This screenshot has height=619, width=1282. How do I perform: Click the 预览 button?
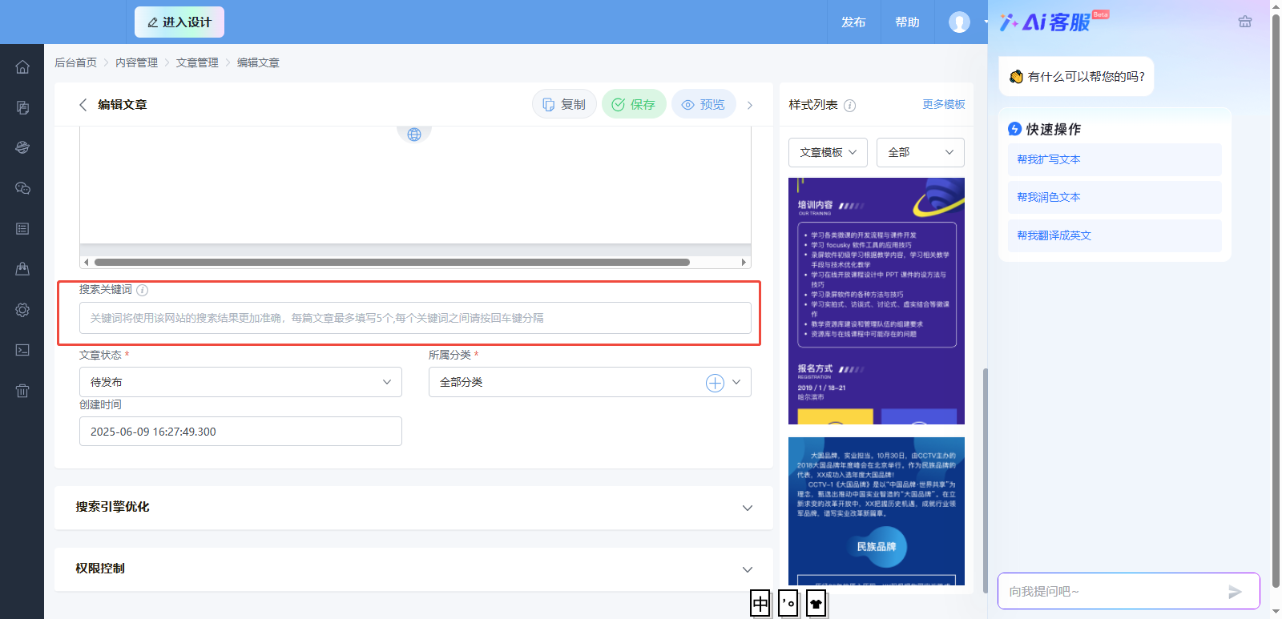click(x=703, y=104)
